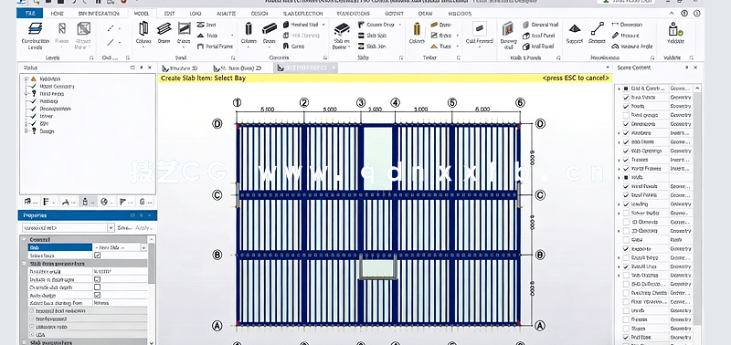Select the Steel Brace tool
Image resolution: width=731 pixels, height=345 pixels.
tap(184, 34)
